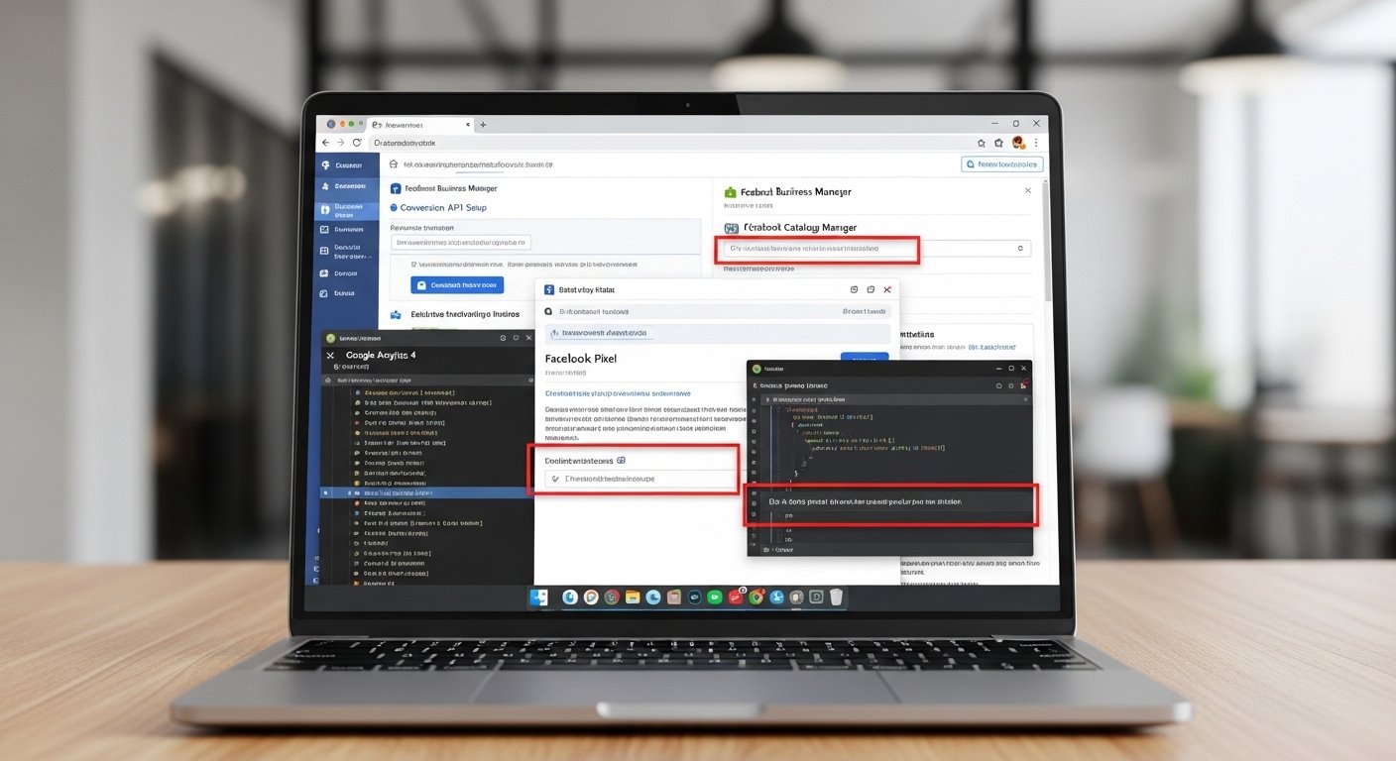
Task: Open the browser profile avatar icon
Action: pyautogui.click(x=1017, y=142)
